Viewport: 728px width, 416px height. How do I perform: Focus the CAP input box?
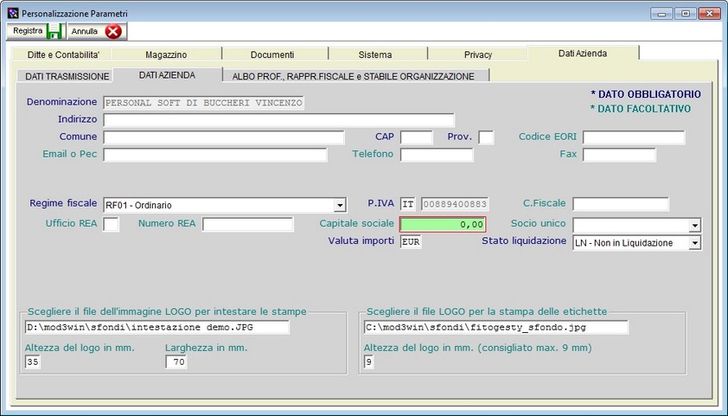417,138
